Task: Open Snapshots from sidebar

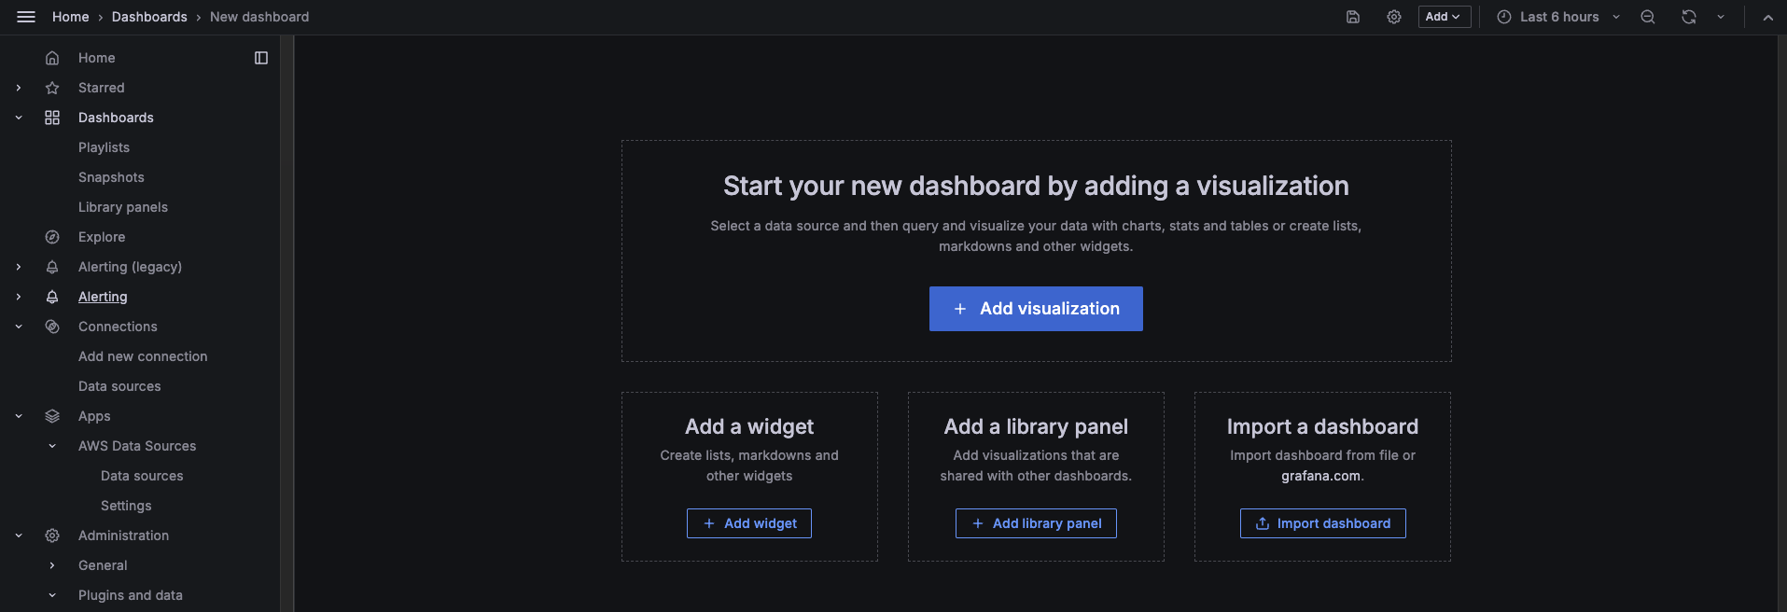Action: (x=111, y=177)
